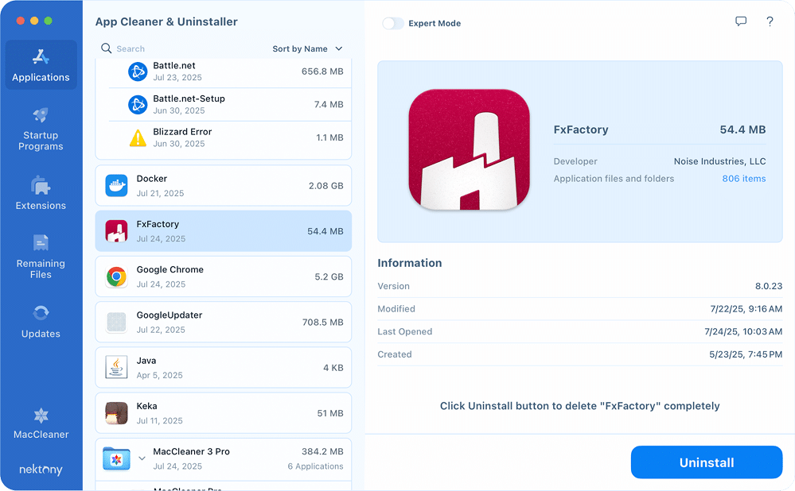Image resolution: width=795 pixels, height=491 pixels.
Task: Go to Remaining Files section
Action: tap(41, 257)
